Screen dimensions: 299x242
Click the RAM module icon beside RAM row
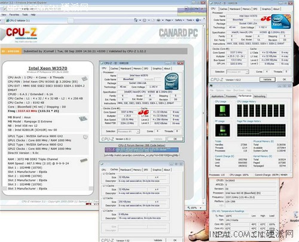pyautogui.click(x=84, y=160)
